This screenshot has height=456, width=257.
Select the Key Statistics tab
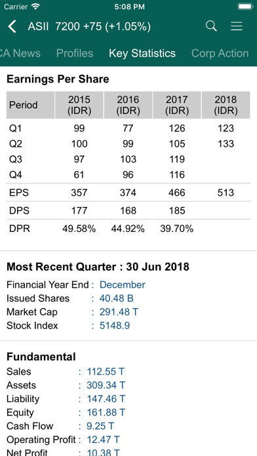pos(142,53)
